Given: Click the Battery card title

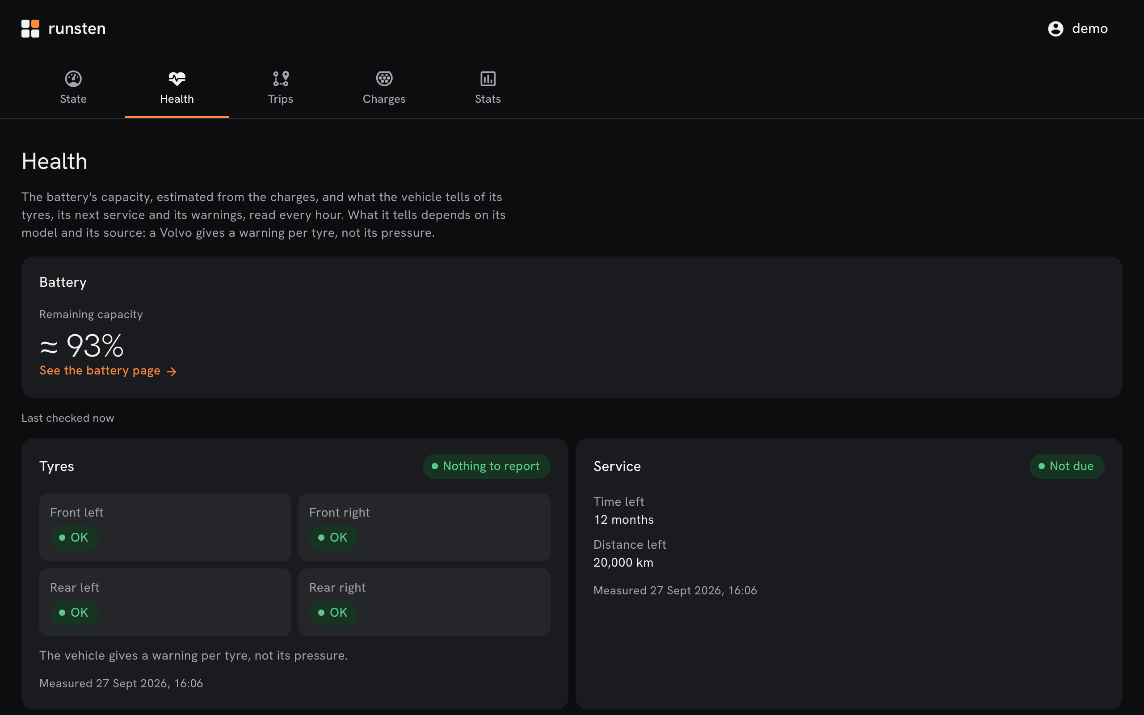Looking at the screenshot, I should (63, 282).
